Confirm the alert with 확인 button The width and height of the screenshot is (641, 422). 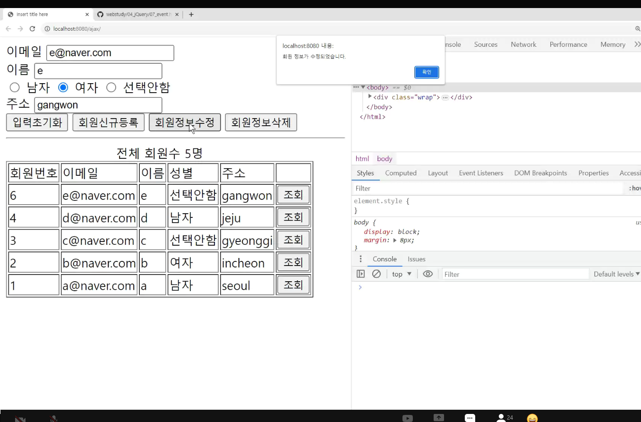(427, 72)
